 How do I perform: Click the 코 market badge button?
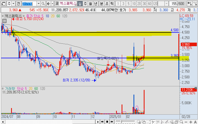click(57, 4)
